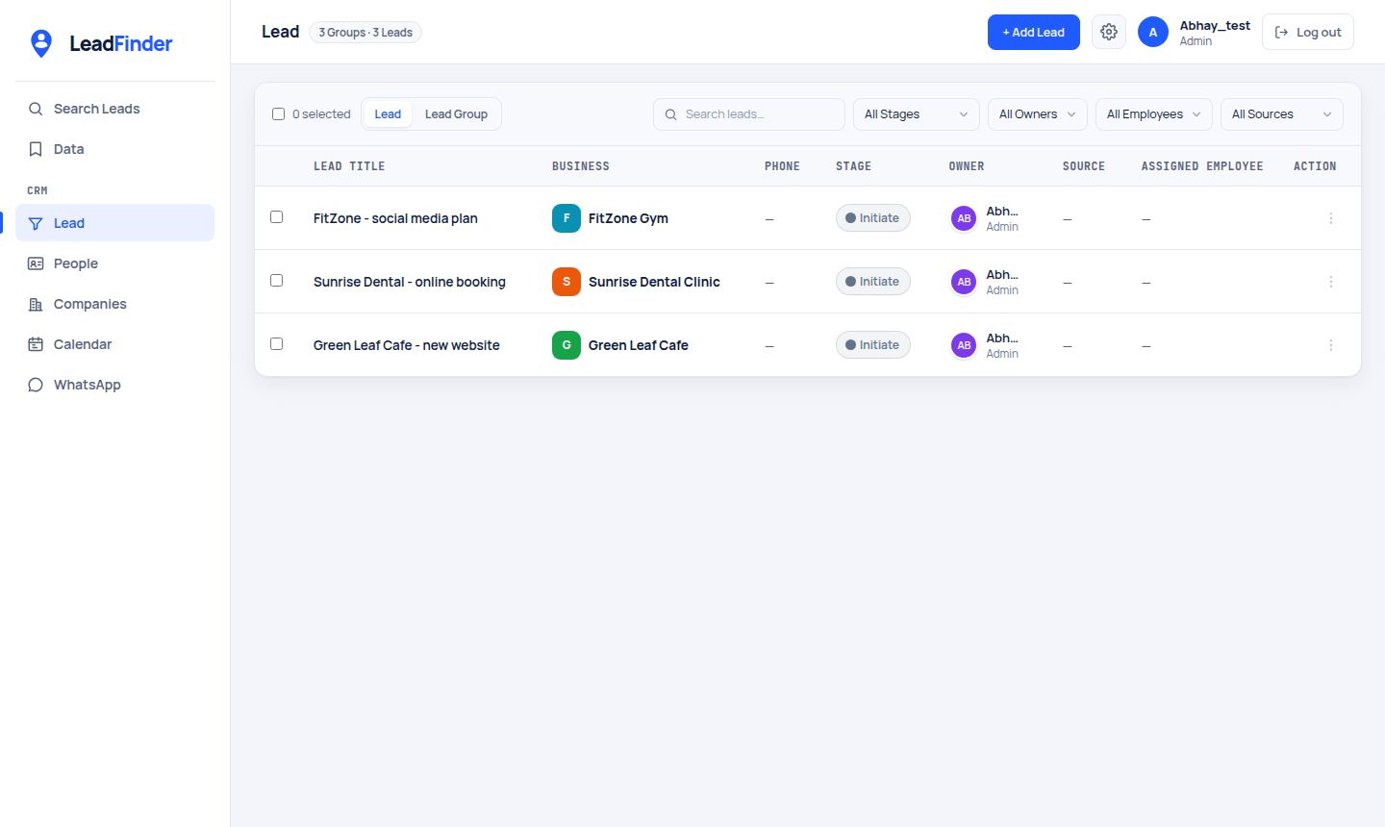Image resolution: width=1385 pixels, height=827 pixels.
Task: Check the Green Leaf Cafe - new website row
Action: click(x=277, y=344)
